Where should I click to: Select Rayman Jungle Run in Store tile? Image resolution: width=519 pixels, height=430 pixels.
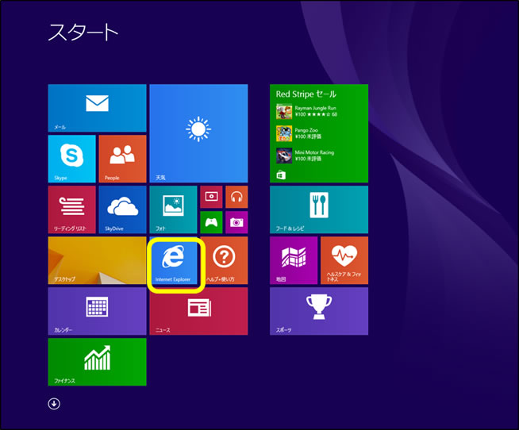pyautogui.click(x=306, y=112)
